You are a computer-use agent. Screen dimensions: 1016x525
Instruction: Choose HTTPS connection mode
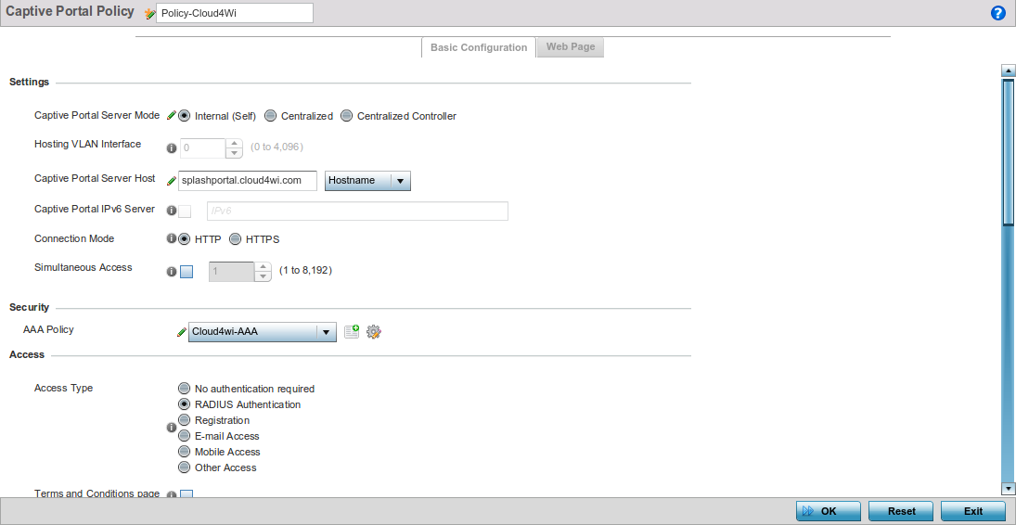[x=235, y=239]
